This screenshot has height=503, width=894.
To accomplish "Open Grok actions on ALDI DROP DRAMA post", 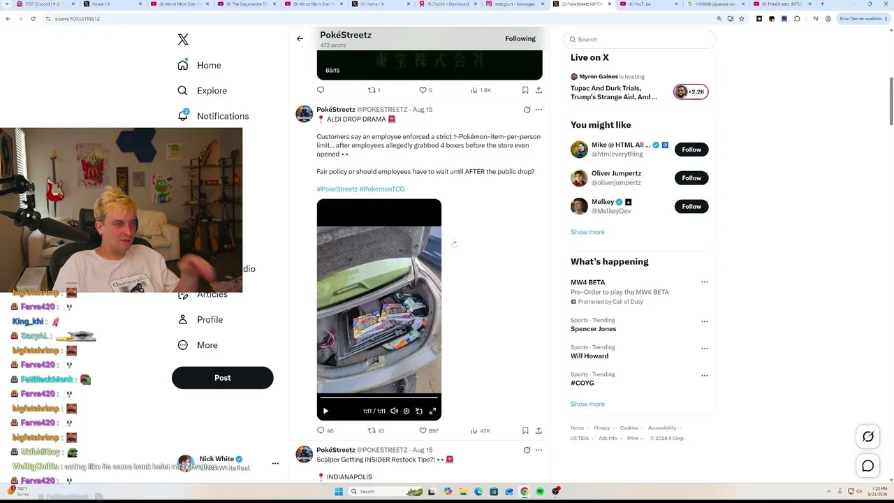I will (x=527, y=110).
